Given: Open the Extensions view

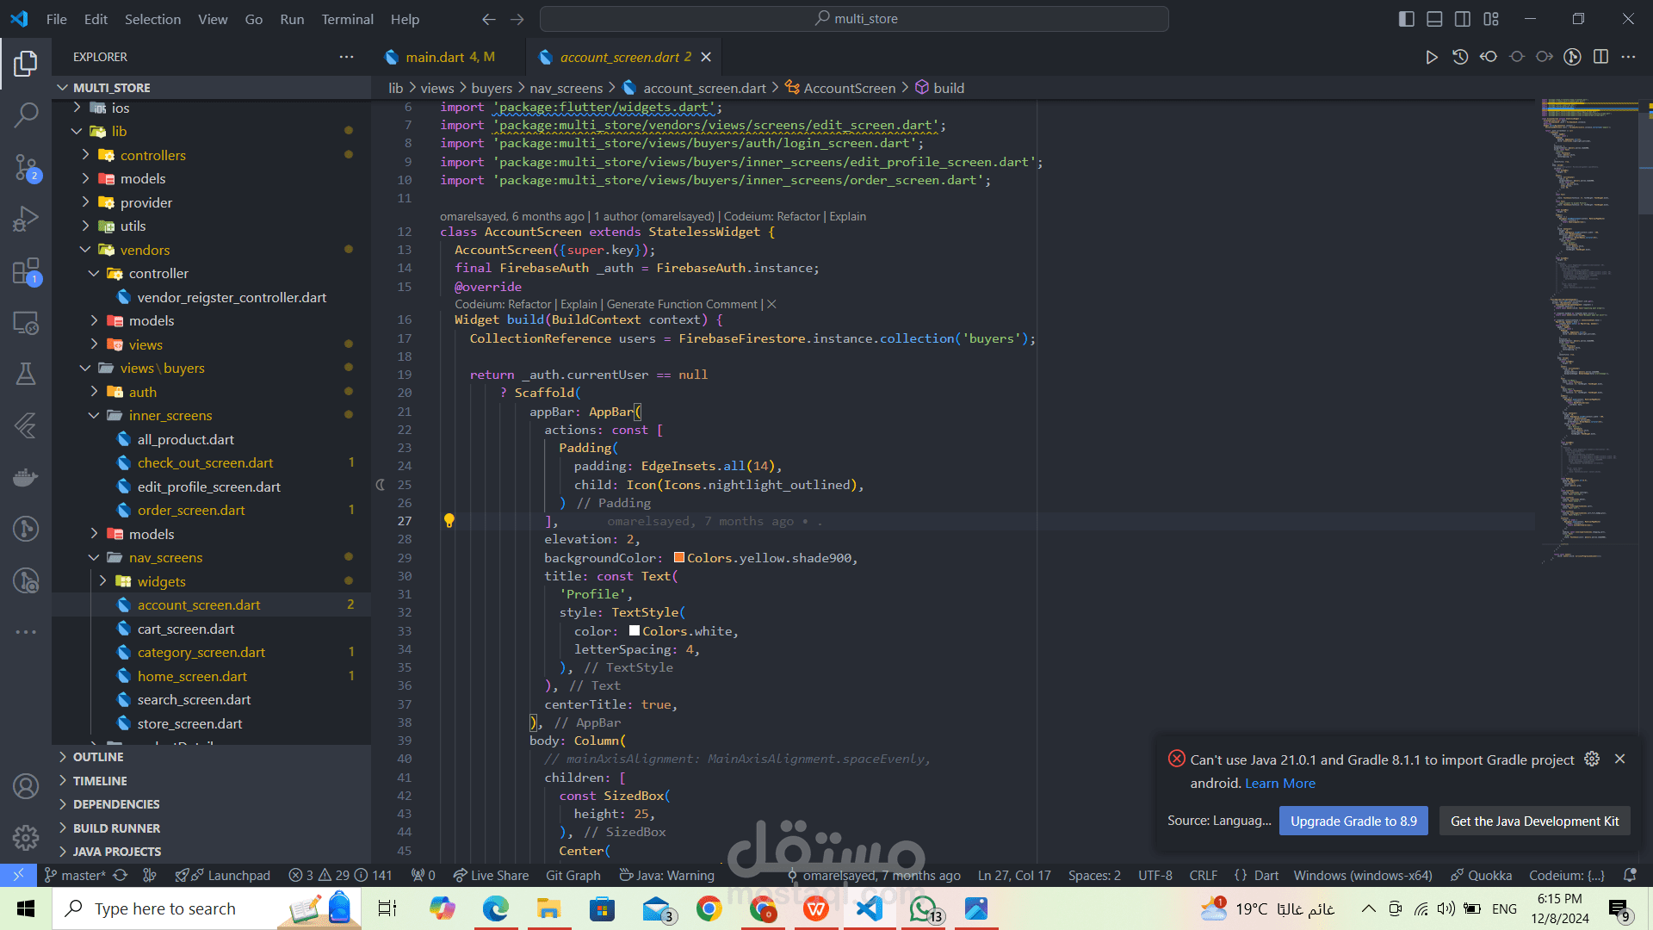Looking at the screenshot, I should [x=26, y=271].
